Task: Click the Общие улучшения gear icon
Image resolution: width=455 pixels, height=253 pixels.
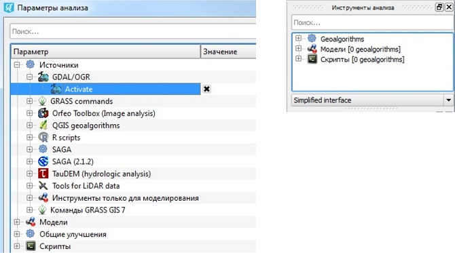Action: click(x=30, y=234)
